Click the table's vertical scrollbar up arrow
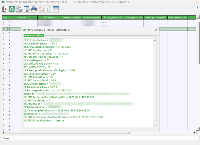 point(198,17)
